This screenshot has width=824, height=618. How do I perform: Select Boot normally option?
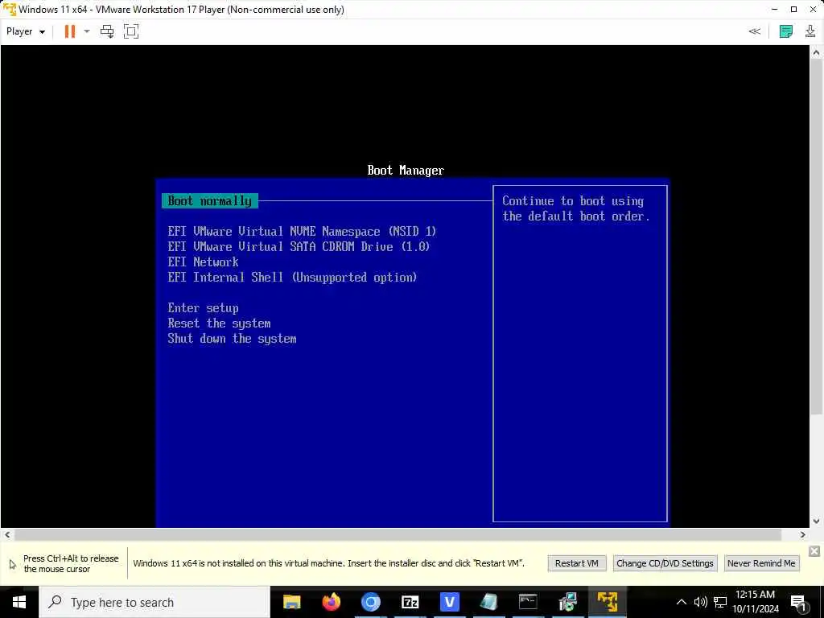point(210,200)
